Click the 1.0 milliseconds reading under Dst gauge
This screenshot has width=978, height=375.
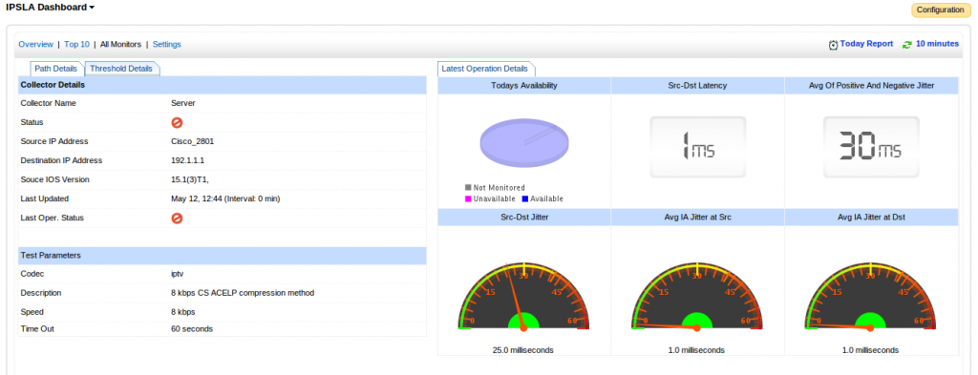pos(870,350)
